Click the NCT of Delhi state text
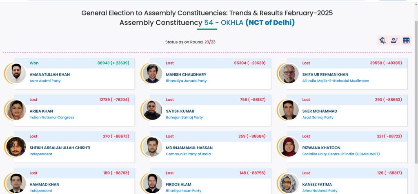 pos(270,23)
